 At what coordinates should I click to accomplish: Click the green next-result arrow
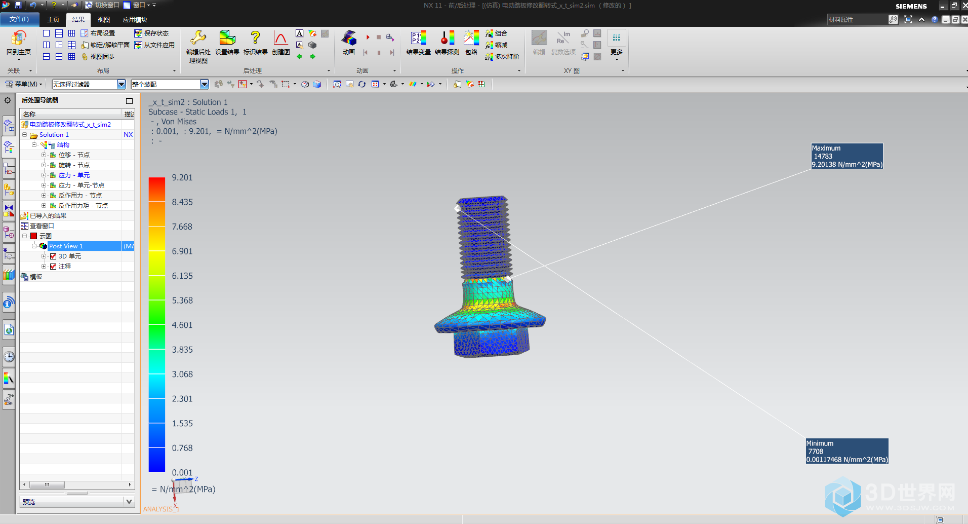coord(312,57)
